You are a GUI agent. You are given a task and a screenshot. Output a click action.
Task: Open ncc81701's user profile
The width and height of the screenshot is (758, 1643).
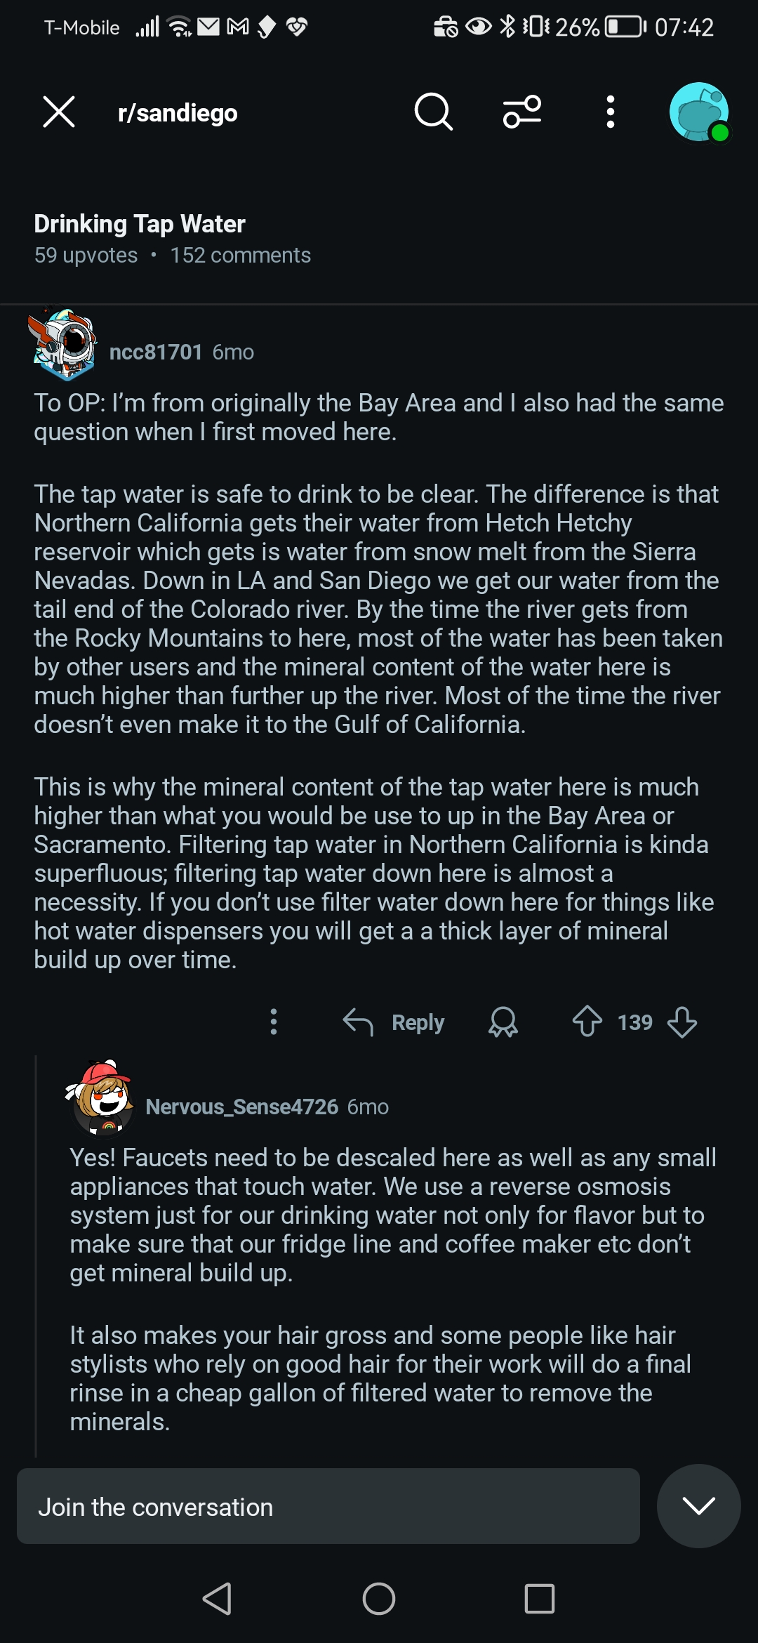(156, 352)
